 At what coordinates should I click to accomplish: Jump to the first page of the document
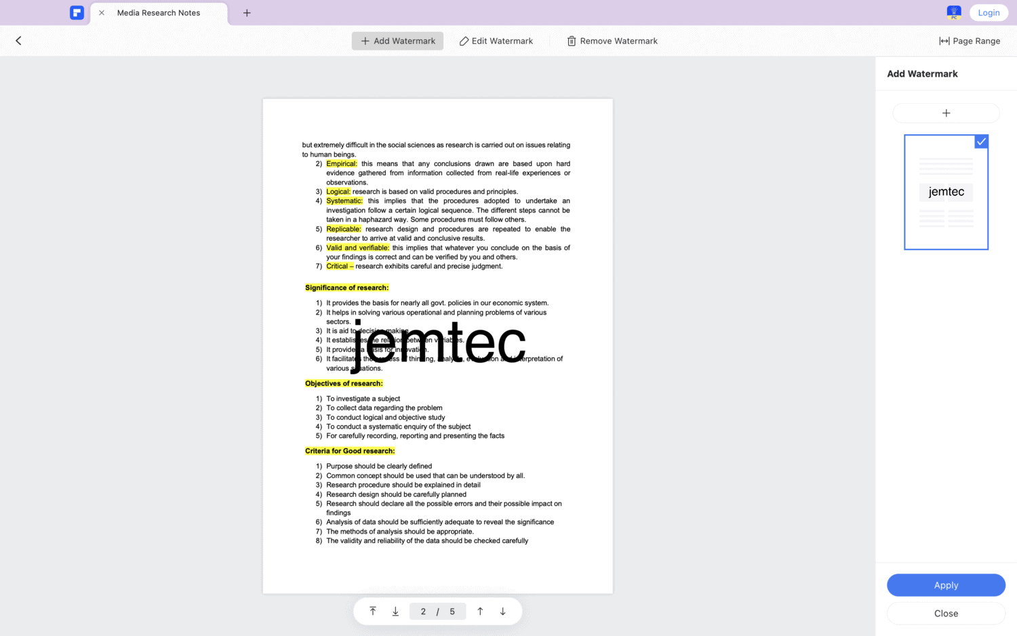point(372,611)
